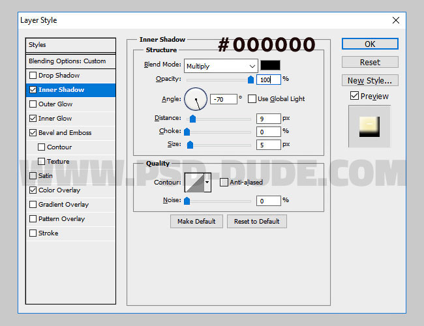This screenshot has width=424, height=326.
Task: Click the style preview thumbnail
Action: point(369,126)
